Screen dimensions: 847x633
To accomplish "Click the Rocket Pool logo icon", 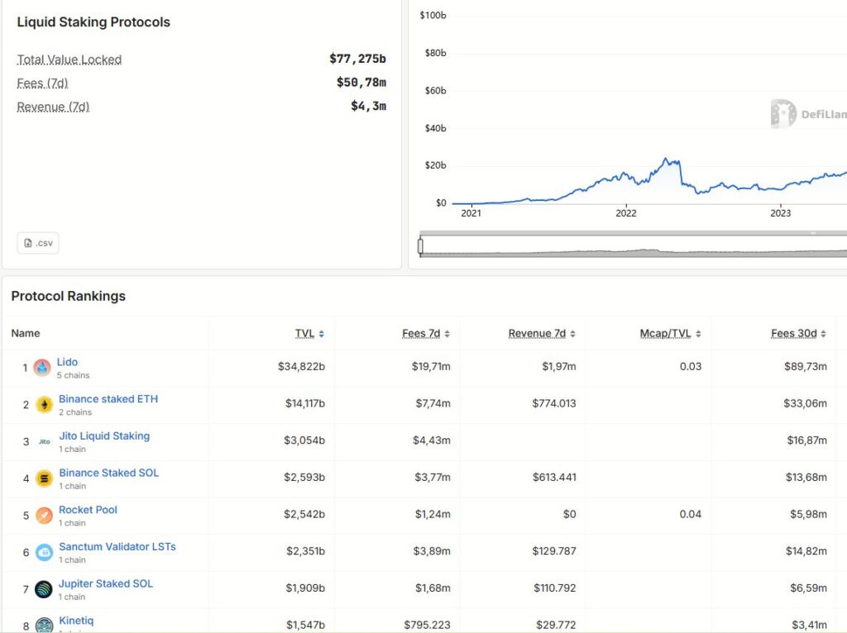I will coord(44,516).
